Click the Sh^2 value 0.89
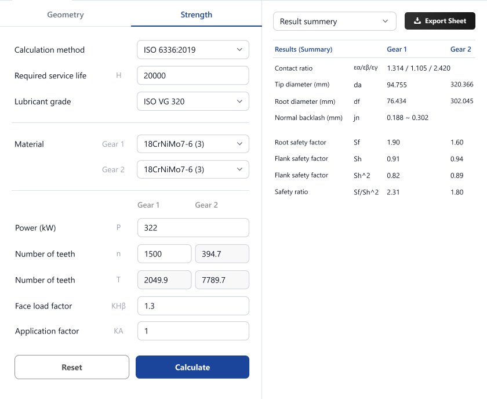 coord(457,176)
